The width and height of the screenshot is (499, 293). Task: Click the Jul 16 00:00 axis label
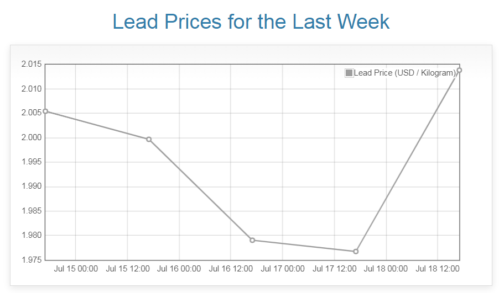[179, 269]
